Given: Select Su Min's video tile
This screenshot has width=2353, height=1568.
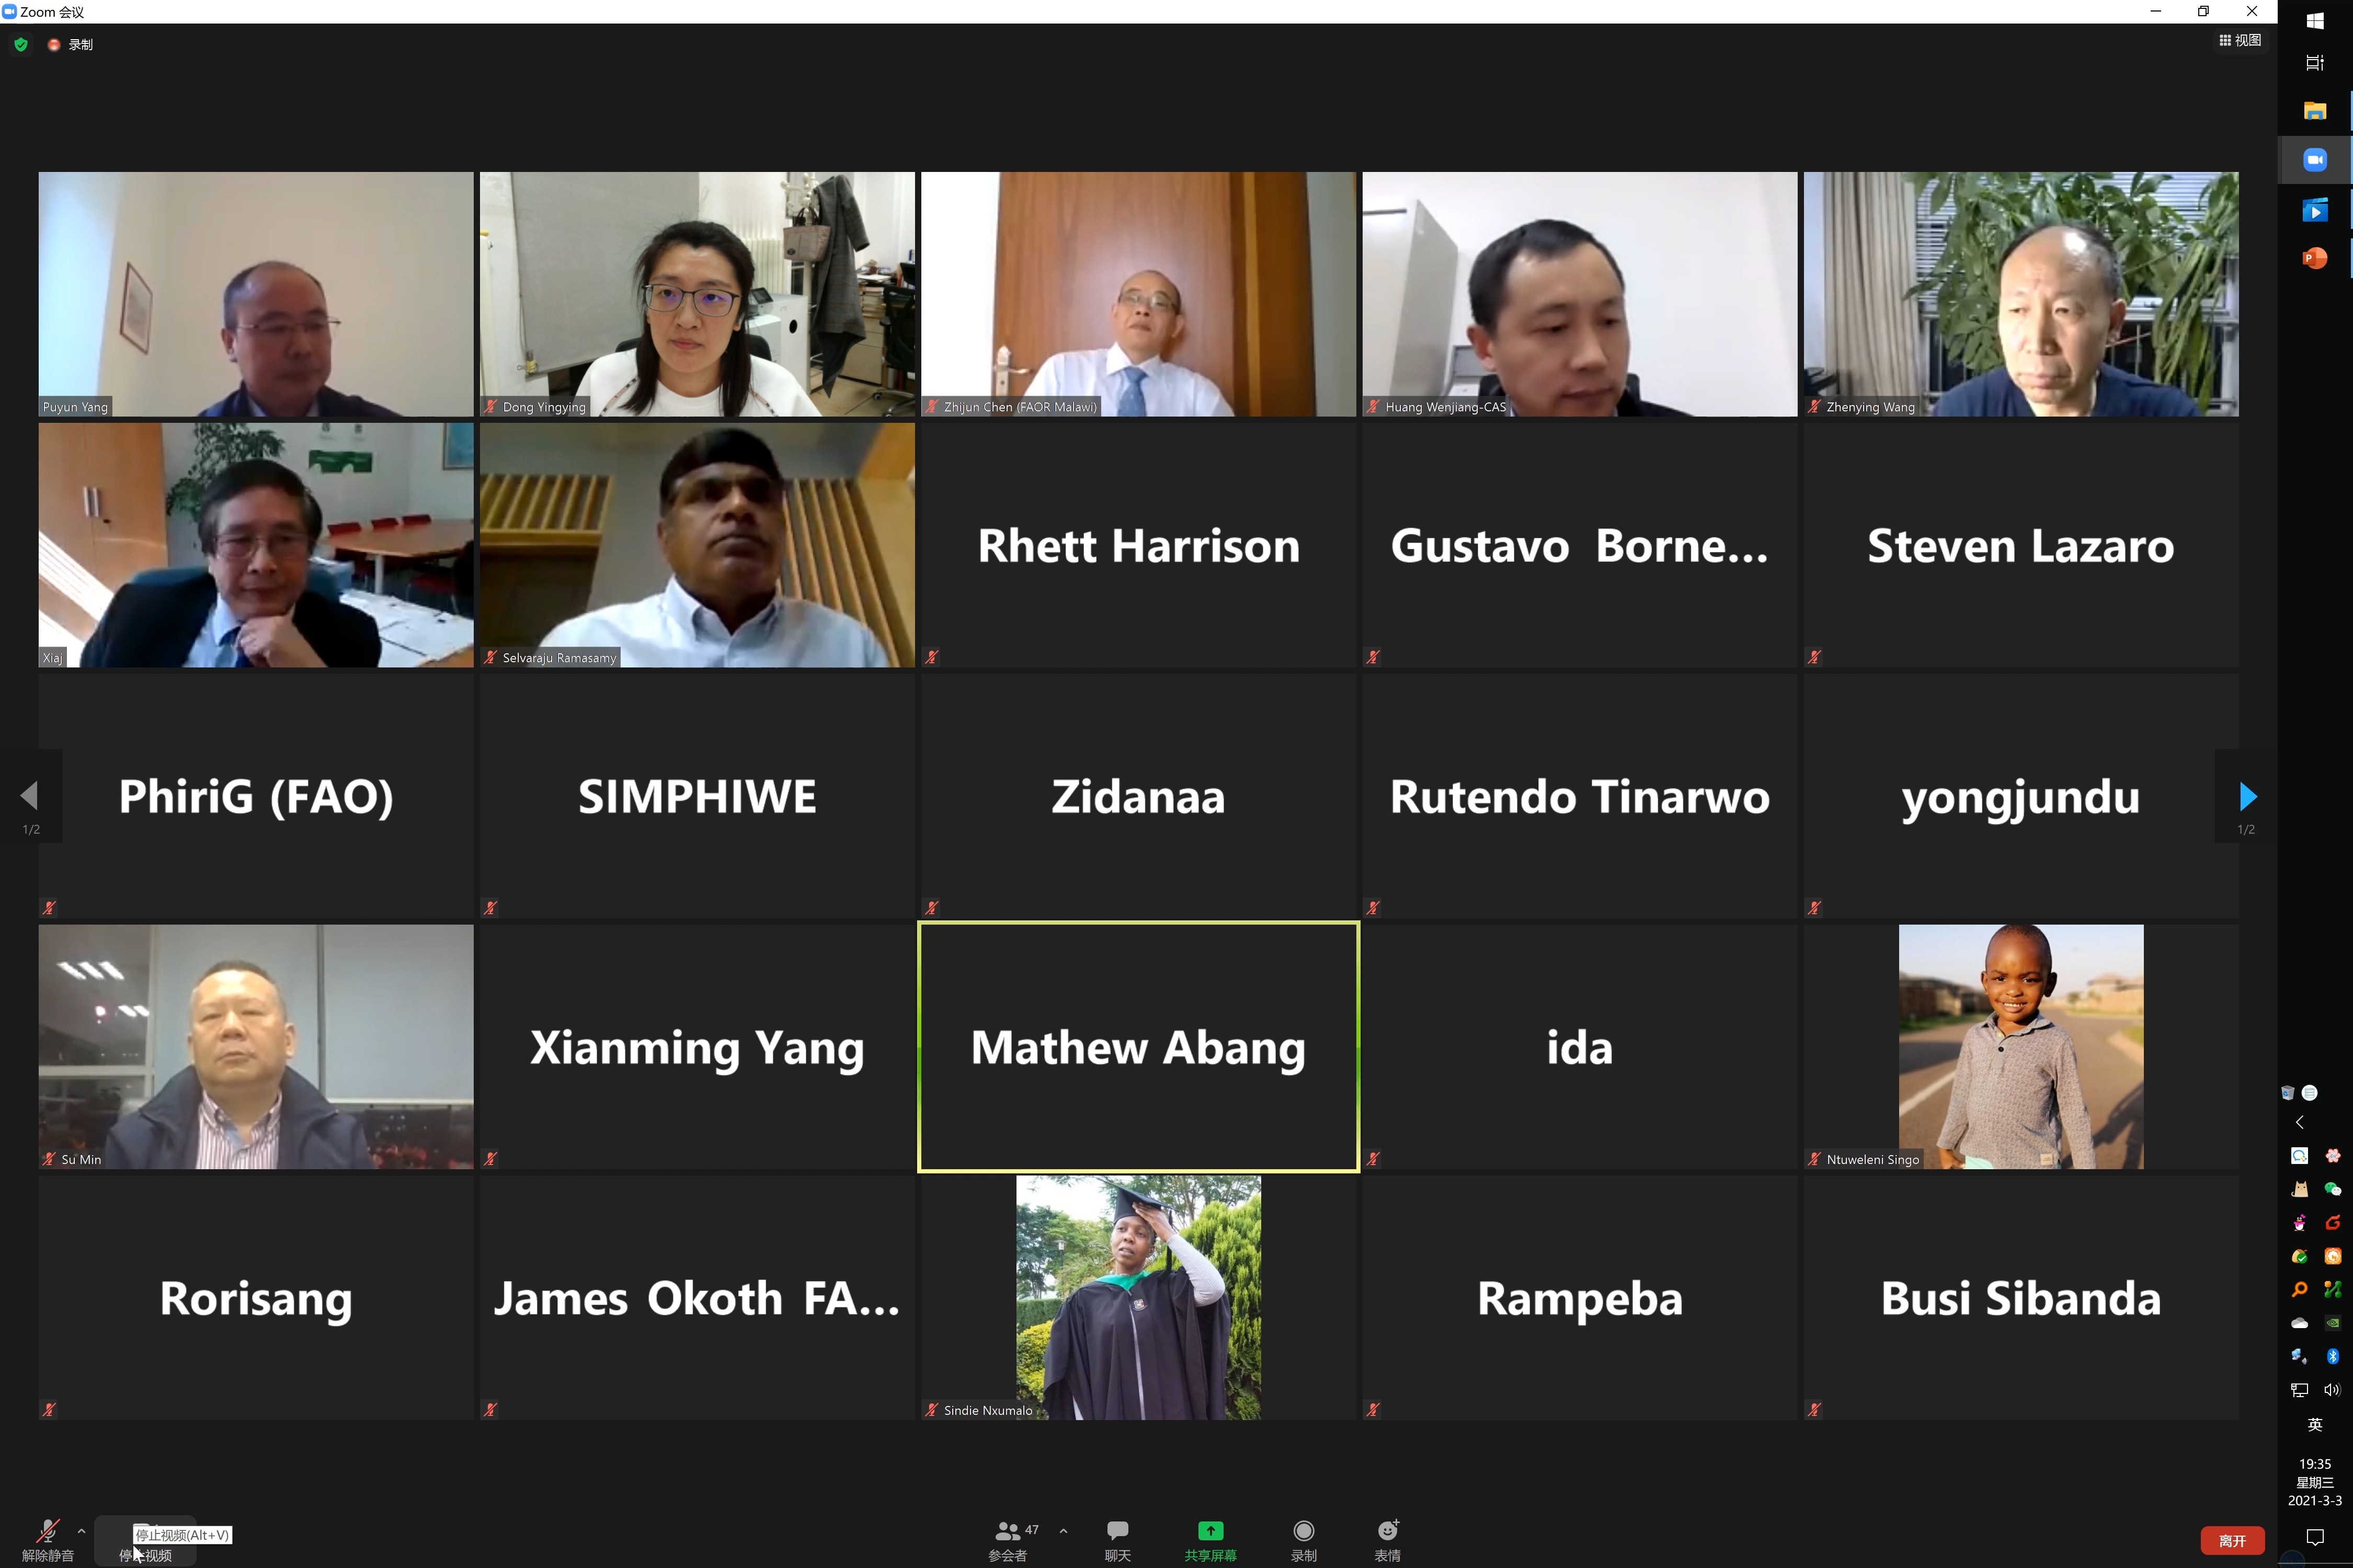Looking at the screenshot, I should click(x=256, y=1047).
